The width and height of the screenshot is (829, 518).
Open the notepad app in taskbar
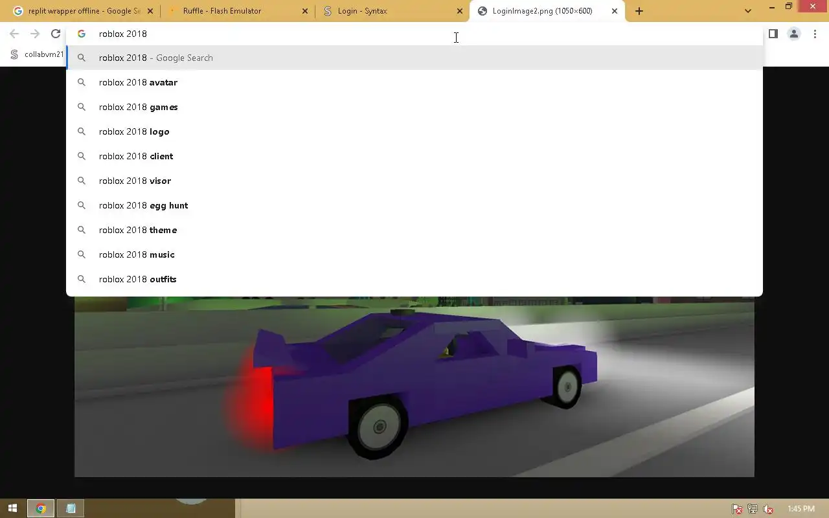click(71, 509)
